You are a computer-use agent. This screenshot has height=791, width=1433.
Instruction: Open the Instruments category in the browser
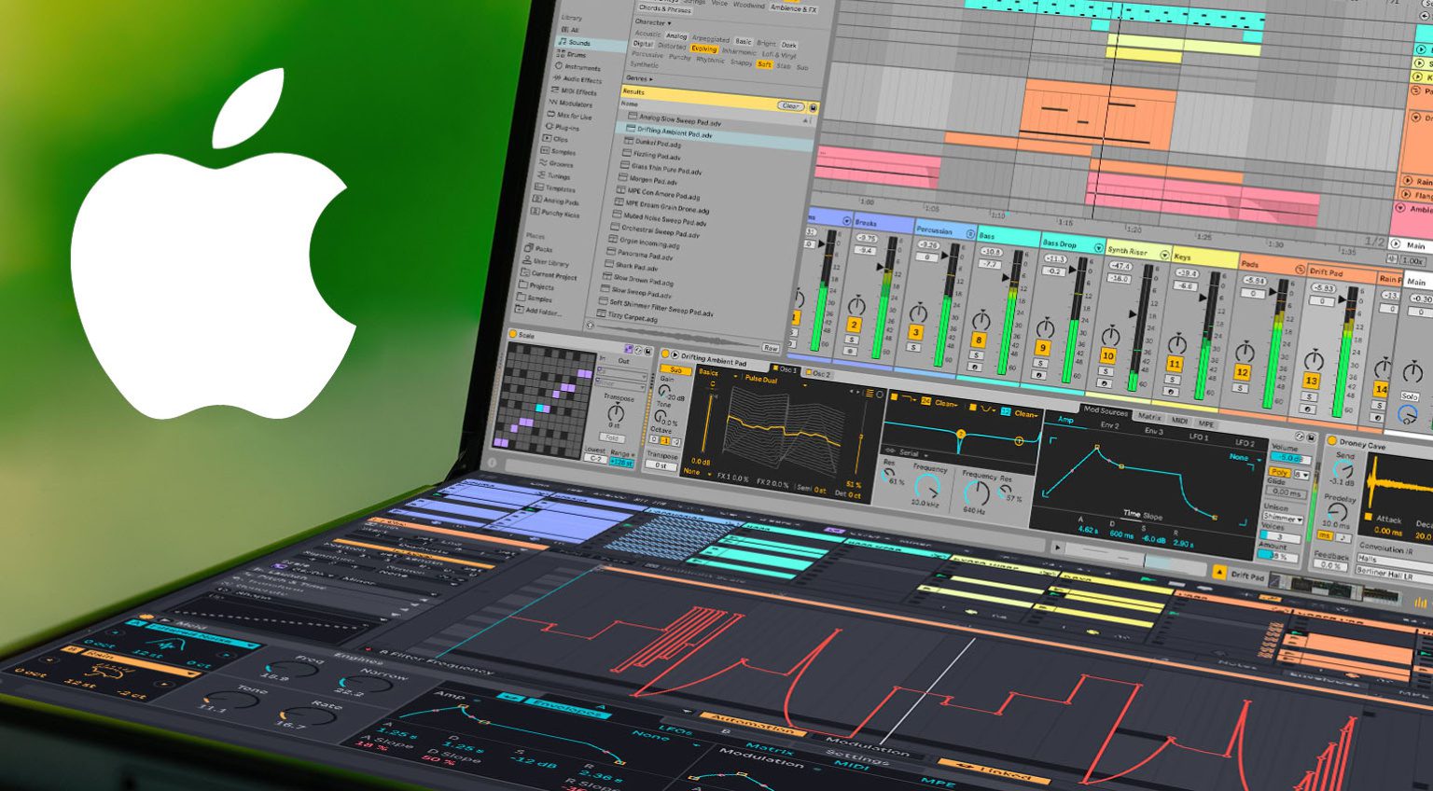coord(581,68)
